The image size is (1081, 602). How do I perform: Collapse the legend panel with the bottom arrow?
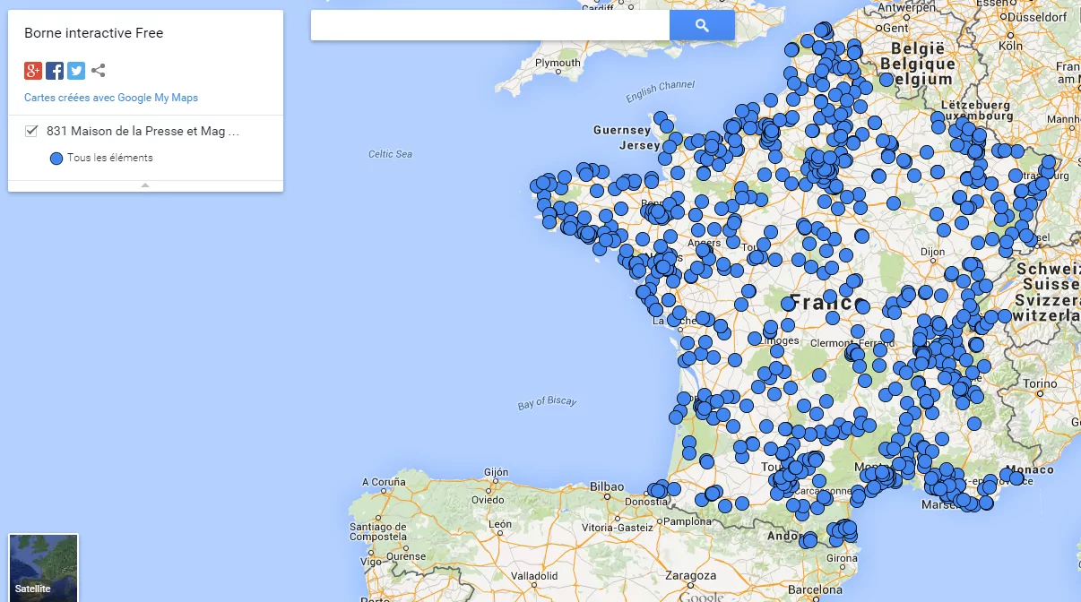click(x=145, y=185)
